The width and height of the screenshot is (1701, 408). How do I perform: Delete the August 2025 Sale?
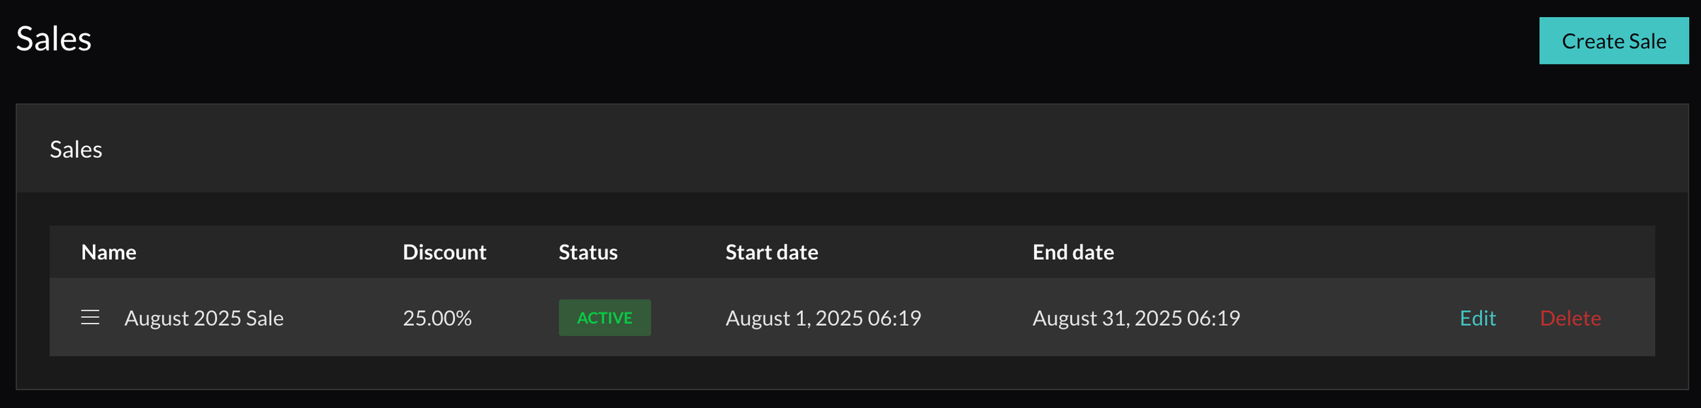[1570, 317]
